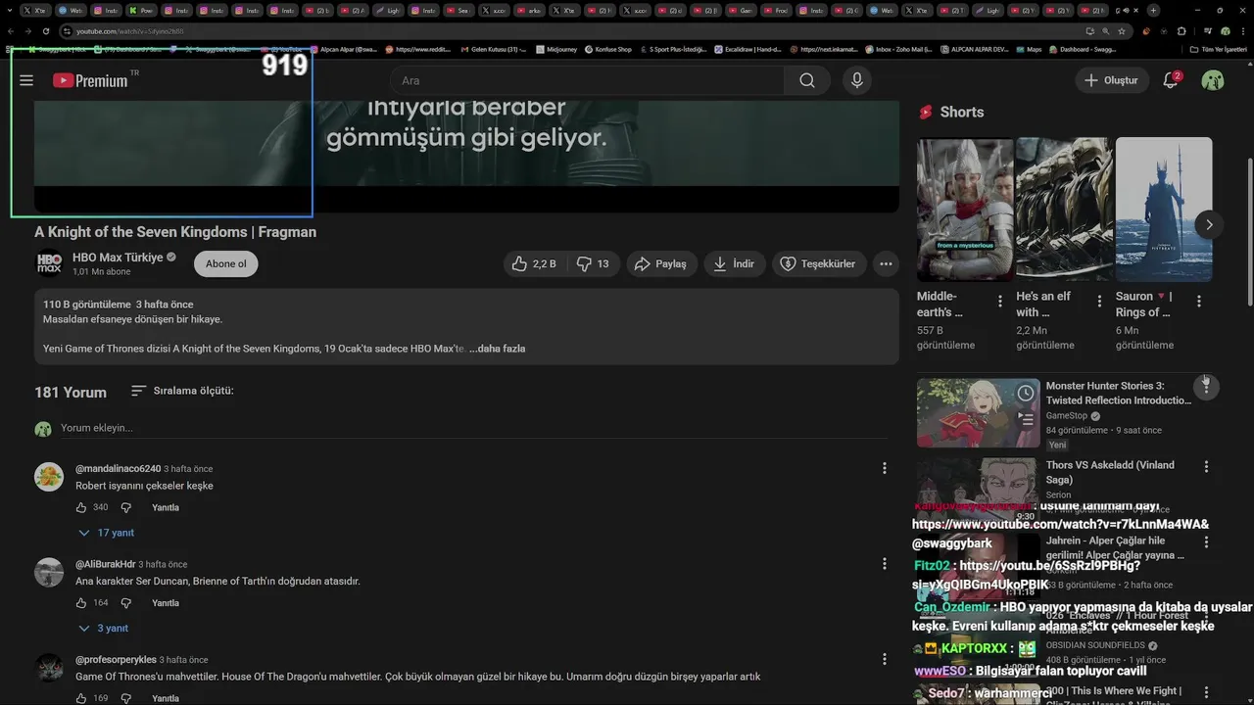
Task: Dislike @mandalinaco6240's comment
Action: click(x=125, y=507)
